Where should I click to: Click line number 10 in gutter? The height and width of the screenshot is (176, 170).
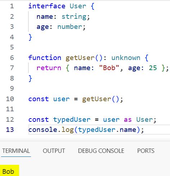pyautogui.click(x=10, y=99)
